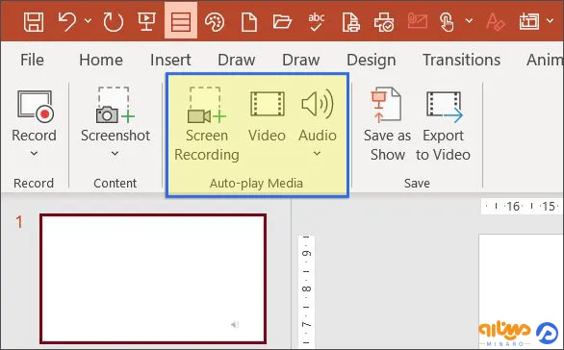
Task: Click the Undo arrow icon
Action: (67, 21)
